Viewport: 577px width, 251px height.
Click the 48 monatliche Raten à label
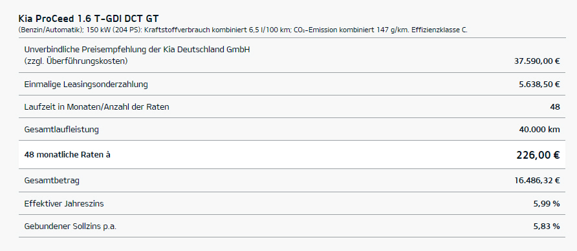coord(67,155)
